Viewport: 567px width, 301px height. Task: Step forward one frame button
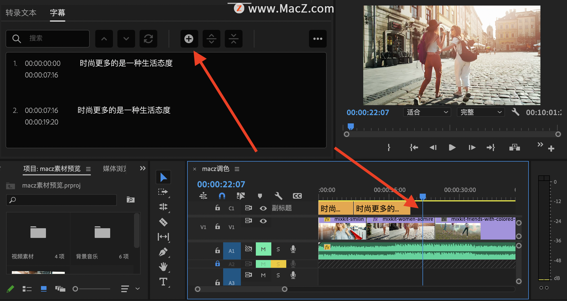tap(472, 147)
